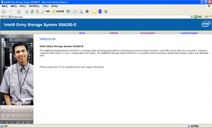The height and width of the screenshot is (128, 212).
Task: Open the Mail button dropdown arrow
Action: pos(77,12)
